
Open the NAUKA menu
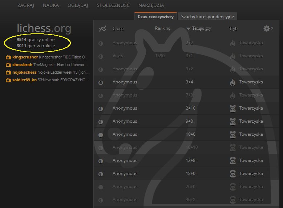51,5
